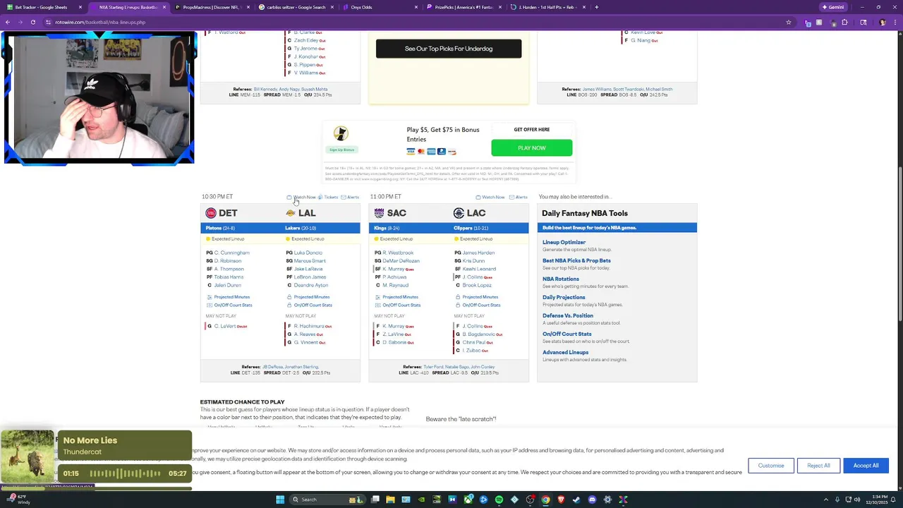Open Alerts for the DET-LAL game
The height and width of the screenshot is (508, 903).
[350, 197]
